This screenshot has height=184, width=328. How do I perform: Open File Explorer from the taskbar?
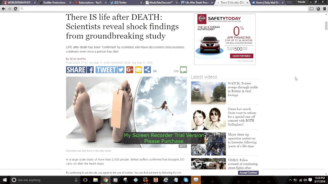point(95,180)
